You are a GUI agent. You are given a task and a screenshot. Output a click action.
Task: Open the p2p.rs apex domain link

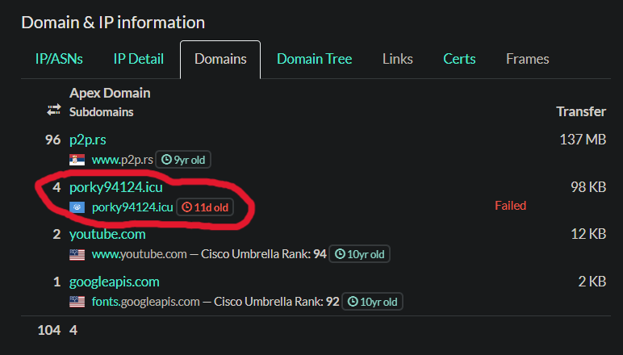point(88,140)
